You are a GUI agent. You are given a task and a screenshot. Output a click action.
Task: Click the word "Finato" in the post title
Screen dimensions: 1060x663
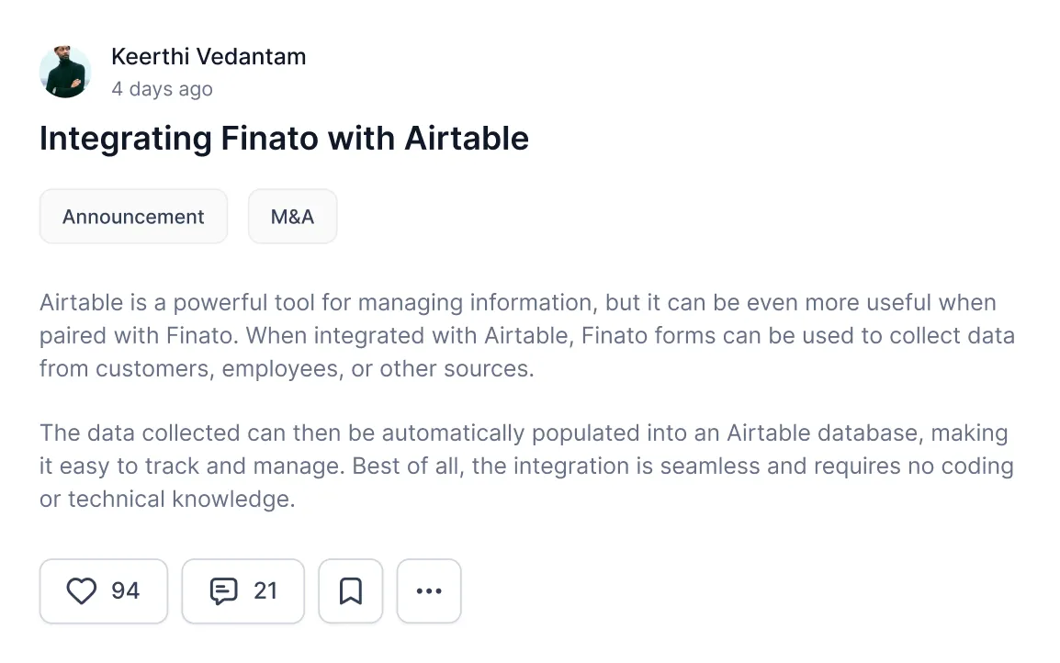tap(270, 139)
